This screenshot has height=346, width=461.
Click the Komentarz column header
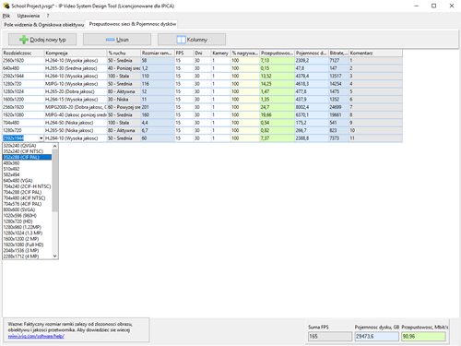[x=375, y=54]
